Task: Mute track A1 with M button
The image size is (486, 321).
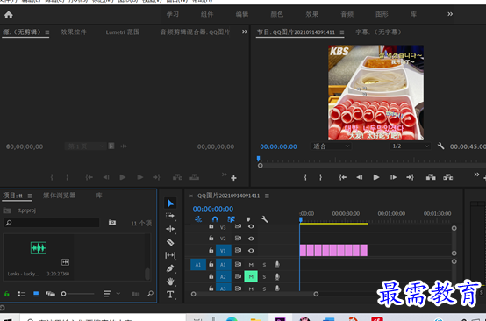Action: point(251,265)
